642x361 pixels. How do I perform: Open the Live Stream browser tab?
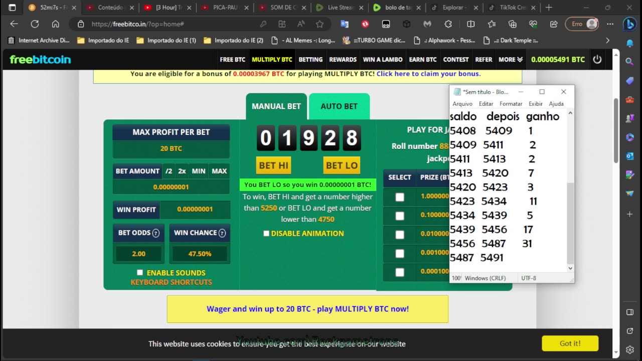click(x=341, y=8)
